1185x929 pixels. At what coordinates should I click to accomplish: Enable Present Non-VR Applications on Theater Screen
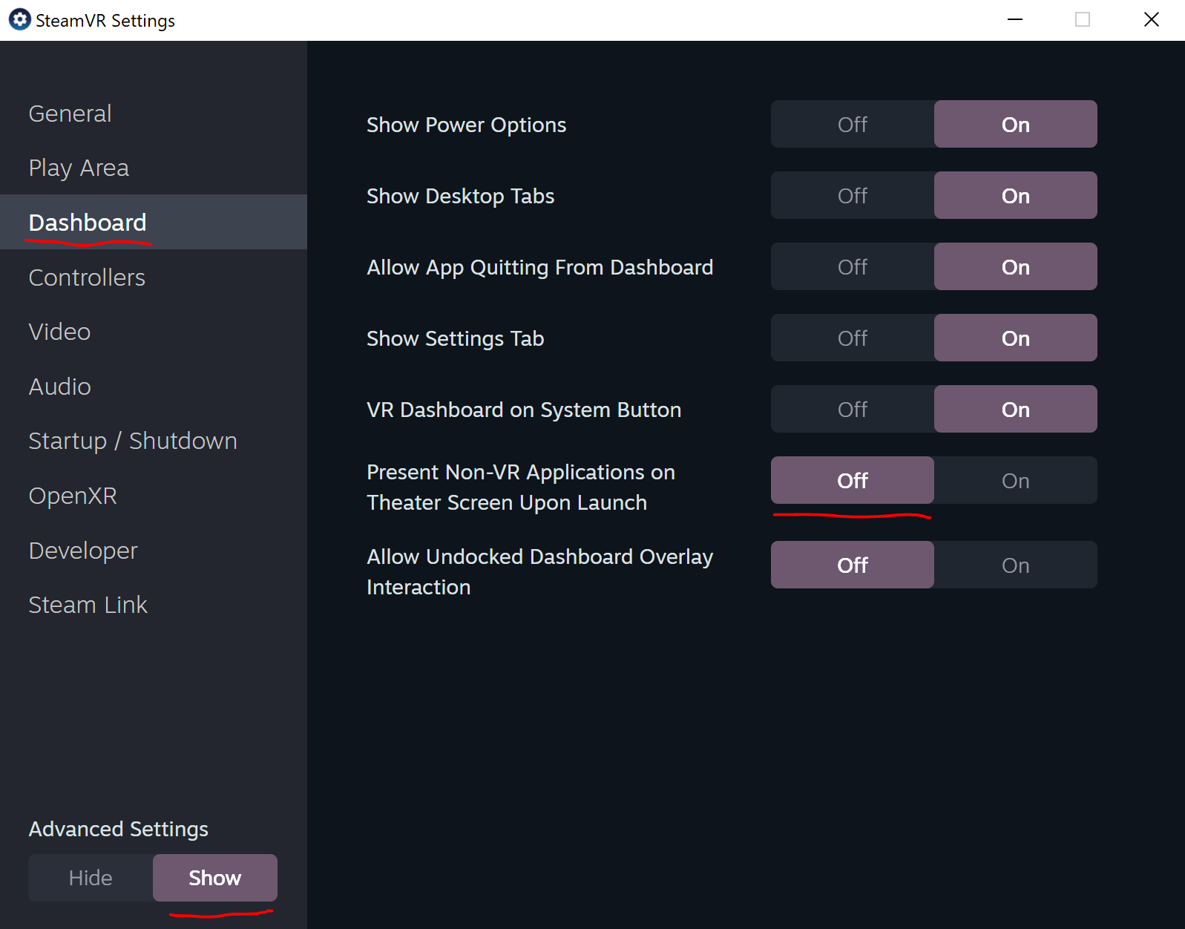[x=1015, y=481]
